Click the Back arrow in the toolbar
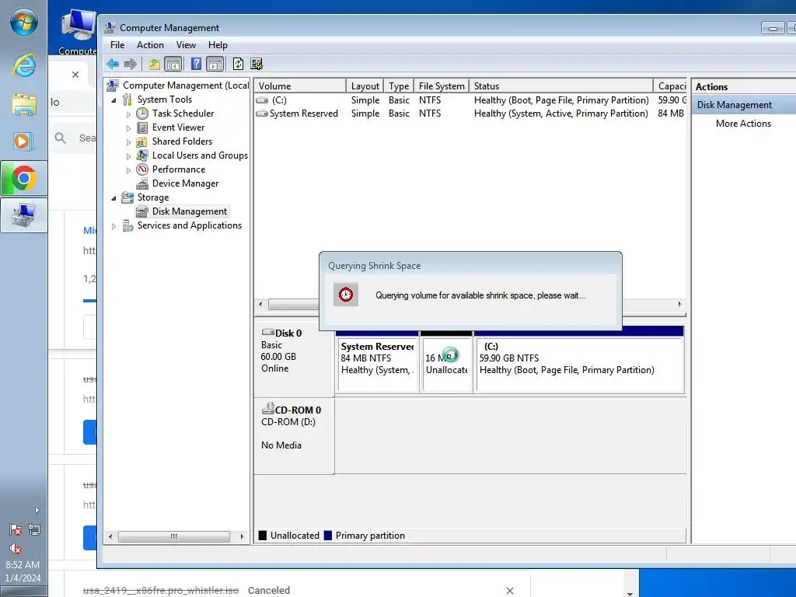 click(x=113, y=64)
